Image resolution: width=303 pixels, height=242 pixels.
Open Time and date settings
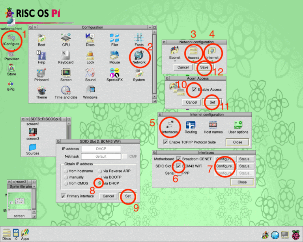click(66, 92)
